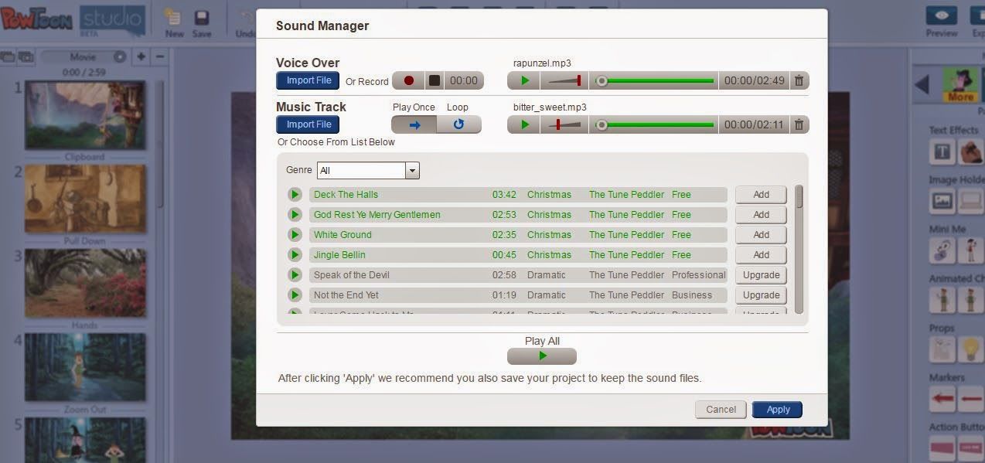Cancel the Sound Manager dialog
This screenshot has width=985, height=463.
point(721,410)
